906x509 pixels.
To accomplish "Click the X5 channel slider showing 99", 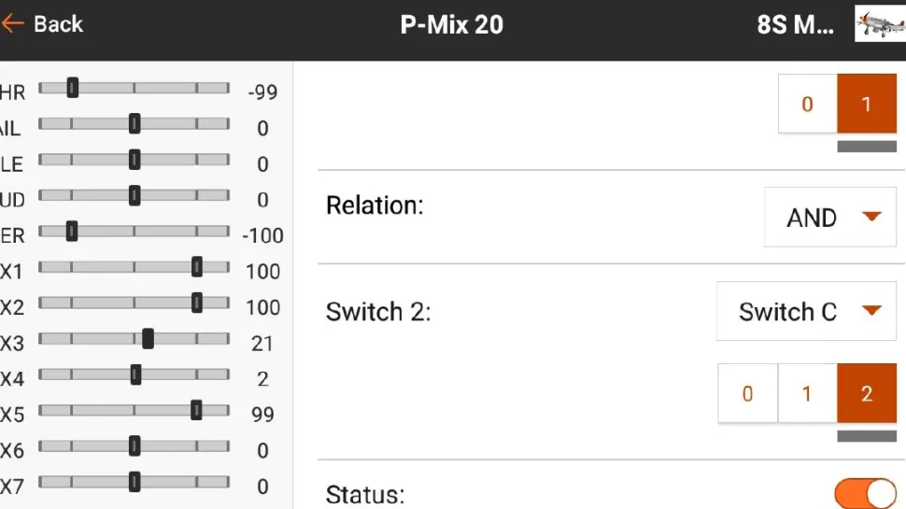I will (196, 410).
